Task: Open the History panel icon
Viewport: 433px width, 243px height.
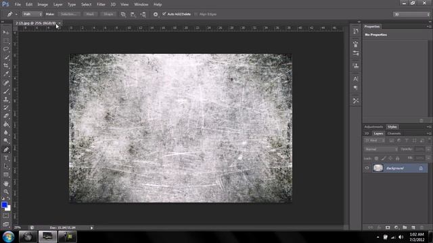Action: coord(356,31)
